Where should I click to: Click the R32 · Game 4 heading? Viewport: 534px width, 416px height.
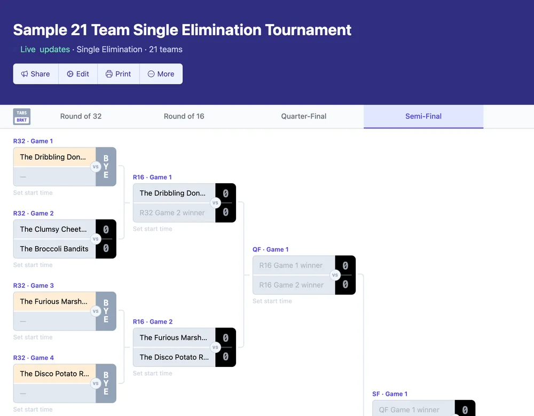(x=34, y=357)
